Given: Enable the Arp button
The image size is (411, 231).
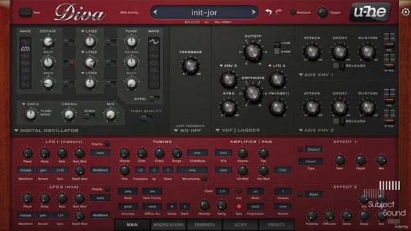Looking at the screenshot, I should pyautogui.click(x=239, y=191).
